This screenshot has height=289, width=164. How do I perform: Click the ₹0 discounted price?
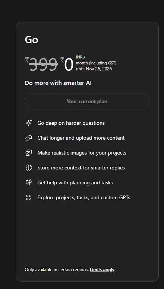pos(67,64)
